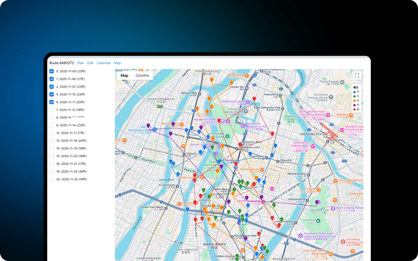Screen dimensions: 418x261
Task: Check the 2025-11-25 (19件) checkbox
Action: coord(51,179)
